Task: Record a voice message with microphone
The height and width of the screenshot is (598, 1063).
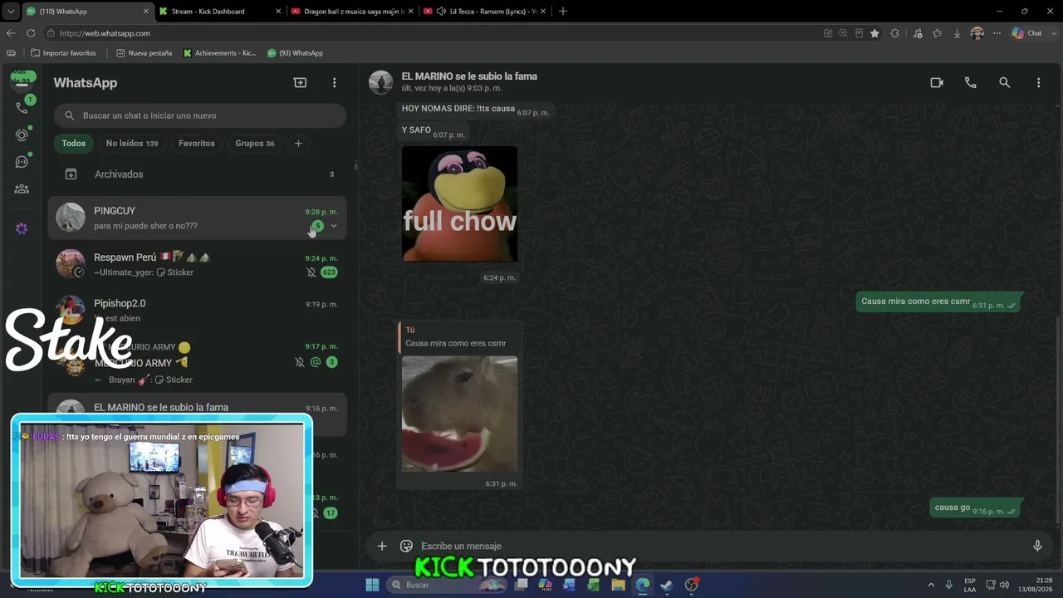Action: click(1037, 546)
